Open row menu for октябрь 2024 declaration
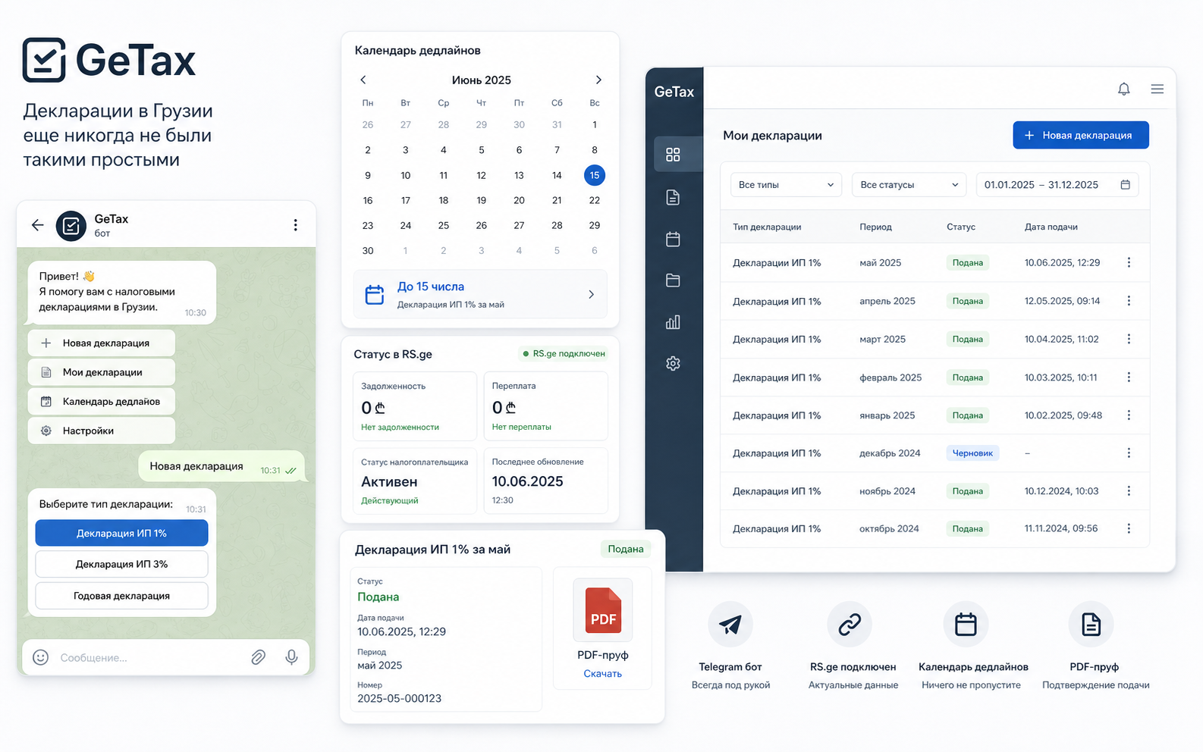The image size is (1203, 752). [x=1129, y=528]
